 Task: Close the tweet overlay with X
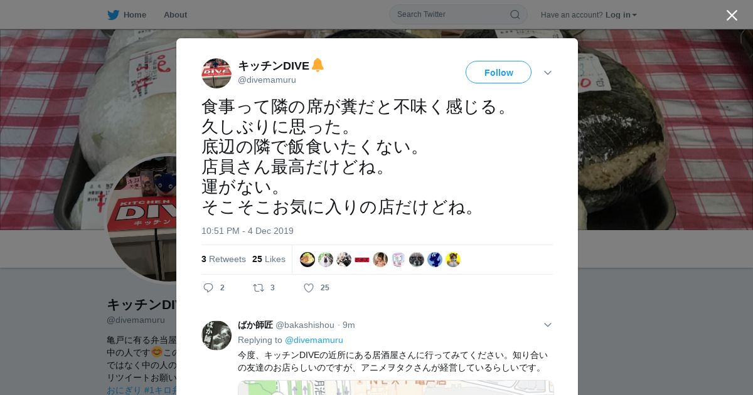point(732,15)
